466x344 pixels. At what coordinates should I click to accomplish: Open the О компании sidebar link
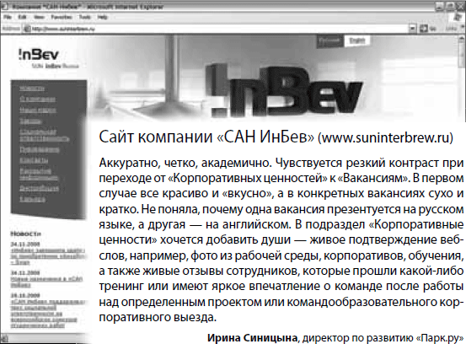[37, 99]
